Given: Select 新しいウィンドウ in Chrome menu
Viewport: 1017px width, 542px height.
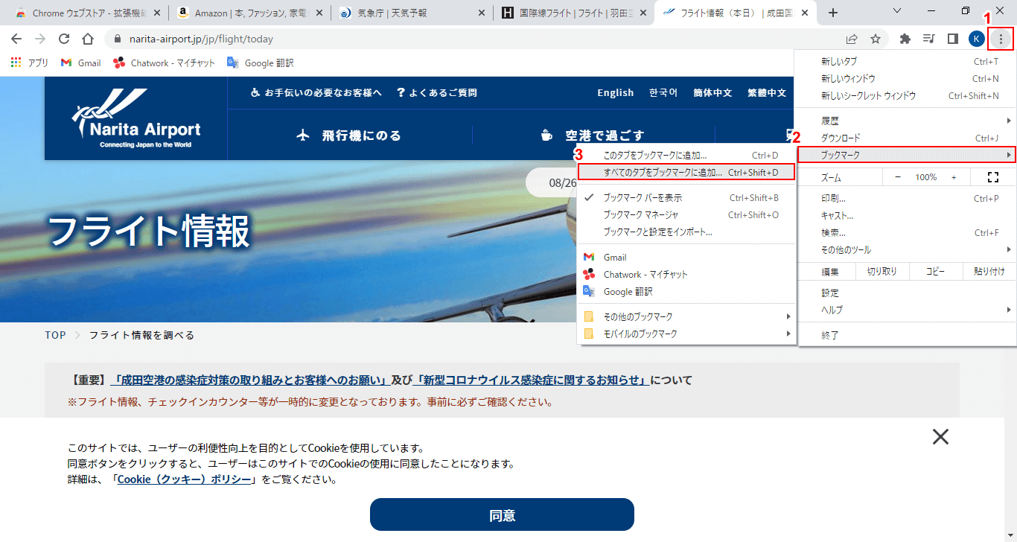Looking at the screenshot, I should tap(907, 78).
